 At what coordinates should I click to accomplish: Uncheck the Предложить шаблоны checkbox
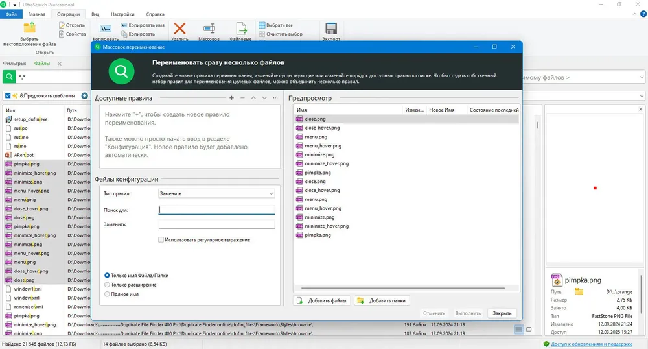tap(8, 96)
